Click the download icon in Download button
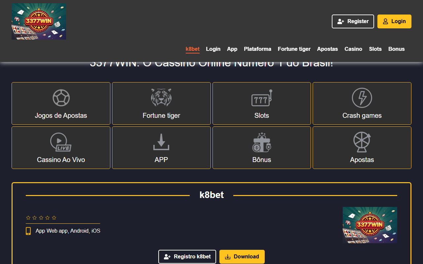 pyautogui.click(x=228, y=257)
